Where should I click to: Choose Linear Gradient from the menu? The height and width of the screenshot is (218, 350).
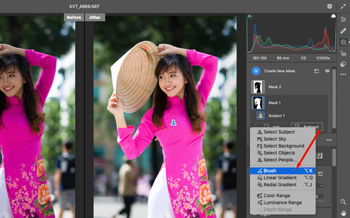click(x=282, y=178)
